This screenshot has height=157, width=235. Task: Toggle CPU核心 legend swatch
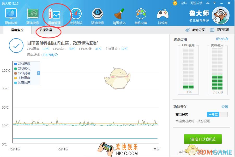tap(15, 69)
